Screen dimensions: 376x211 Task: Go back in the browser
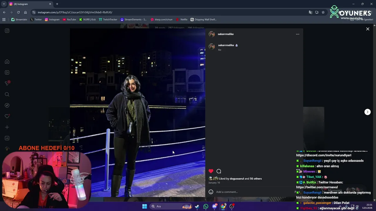4,12
